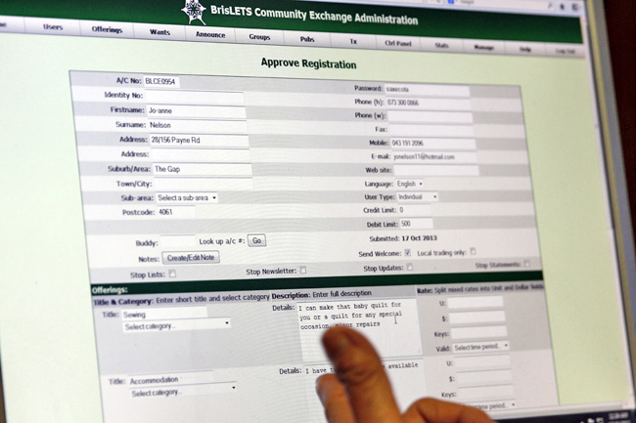
Task: Open the Announce menu
Action: [209, 34]
